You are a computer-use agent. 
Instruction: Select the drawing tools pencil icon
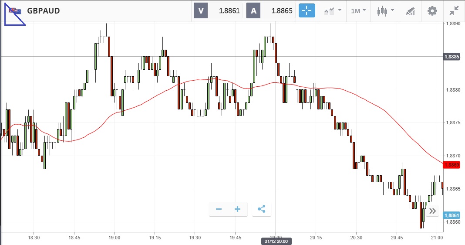click(x=410, y=11)
